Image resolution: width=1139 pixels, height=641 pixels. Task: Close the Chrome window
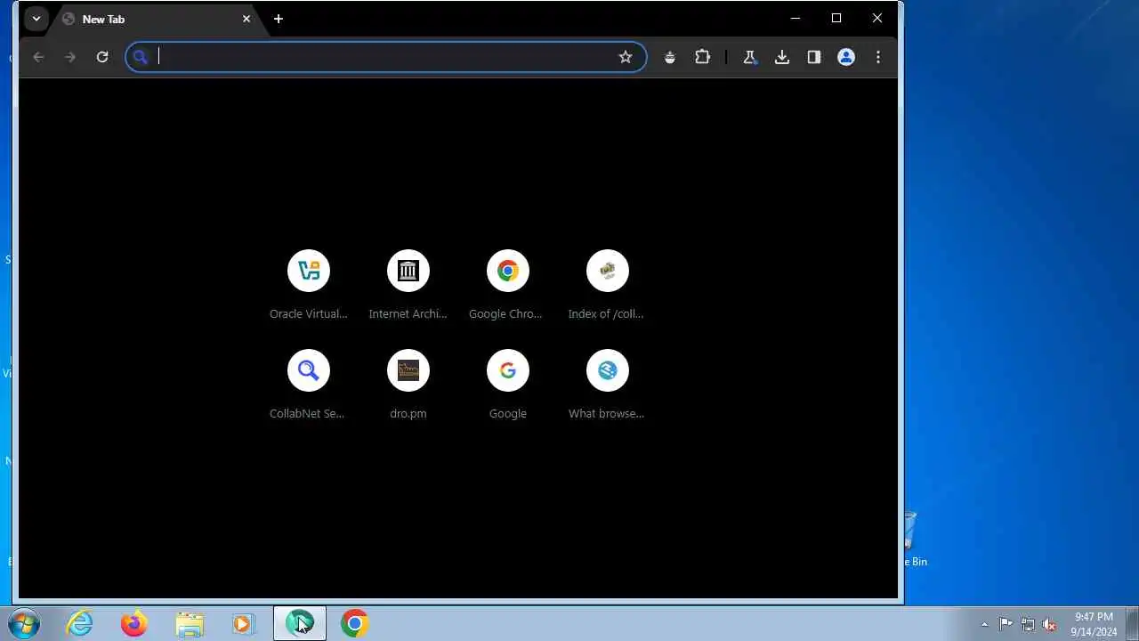(x=877, y=18)
